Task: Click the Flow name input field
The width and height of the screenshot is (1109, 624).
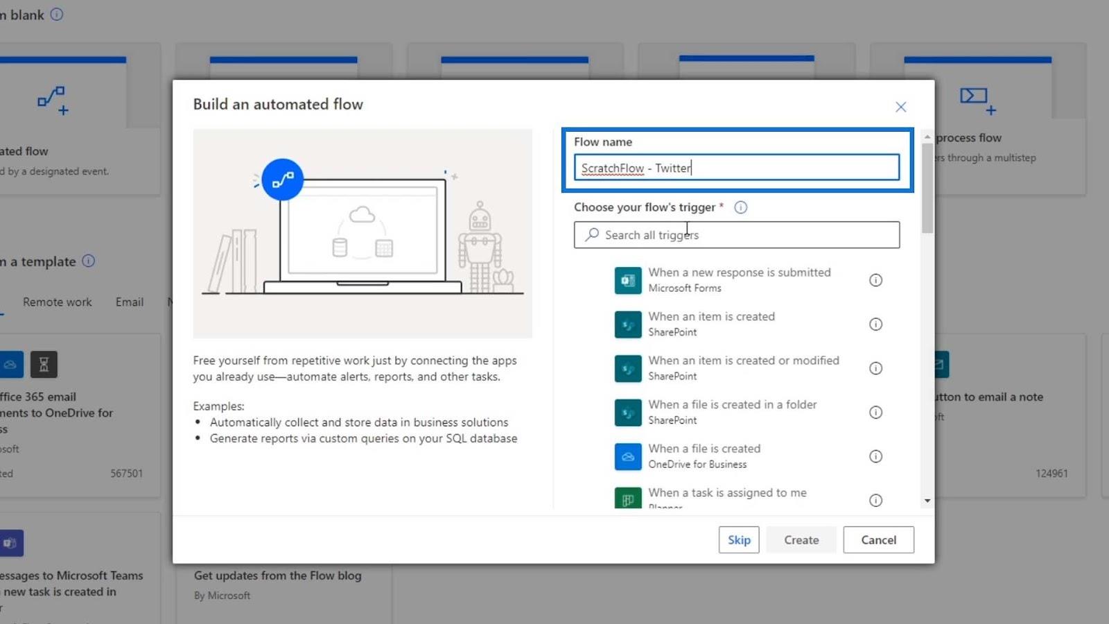Action: coord(737,168)
